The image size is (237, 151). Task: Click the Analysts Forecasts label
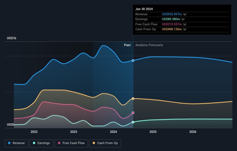[149, 45]
